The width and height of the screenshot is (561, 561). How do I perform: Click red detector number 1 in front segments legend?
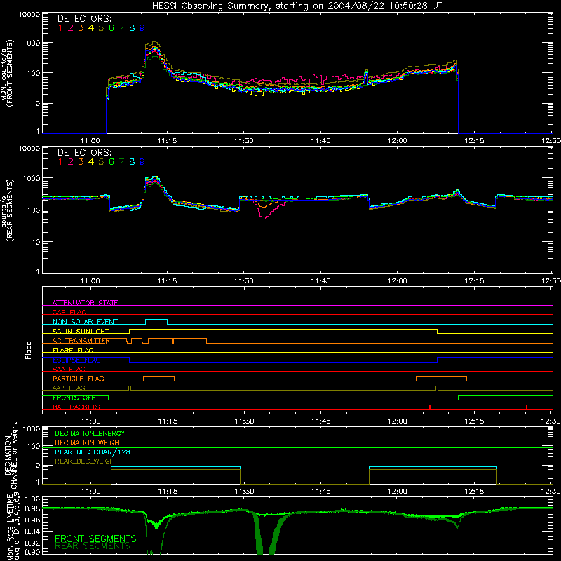[60, 28]
